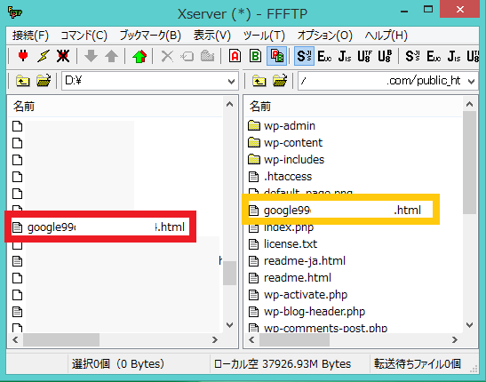The width and height of the screenshot is (486, 382).
Task: Click the red plug Connect icon
Action: pos(23,56)
